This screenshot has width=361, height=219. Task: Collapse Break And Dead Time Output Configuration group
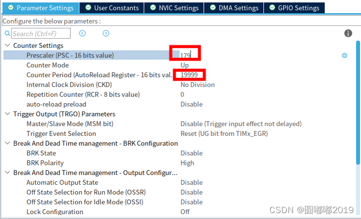tap(8, 173)
